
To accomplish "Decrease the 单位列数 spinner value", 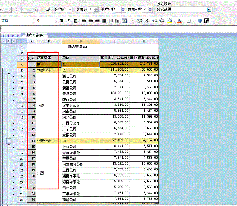I will point(123,11).
